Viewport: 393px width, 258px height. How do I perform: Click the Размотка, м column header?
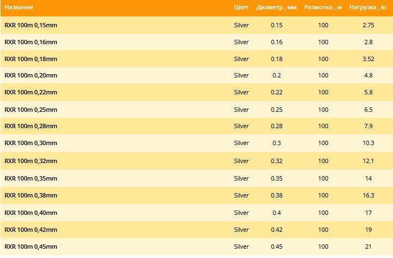pyautogui.click(x=323, y=8)
